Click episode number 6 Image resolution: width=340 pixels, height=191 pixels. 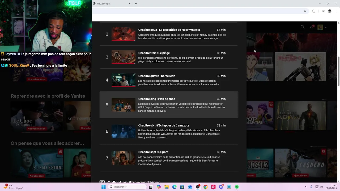tap(107, 131)
